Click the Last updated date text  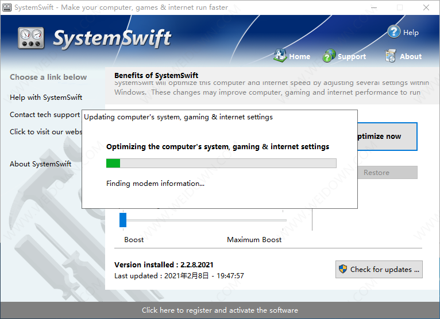(x=179, y=276)
